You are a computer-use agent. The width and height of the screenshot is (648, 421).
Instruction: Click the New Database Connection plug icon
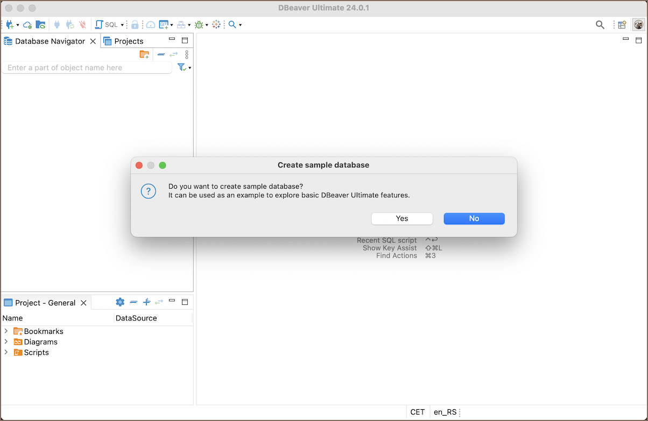click(10, 25)
